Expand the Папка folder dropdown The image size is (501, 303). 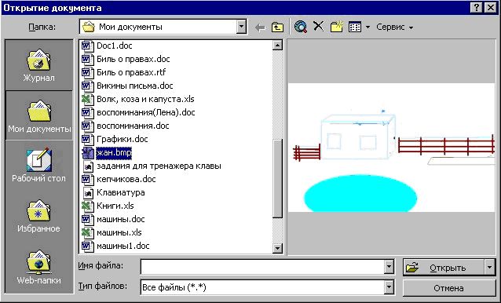pyautogui.click(x=242, y=27)
